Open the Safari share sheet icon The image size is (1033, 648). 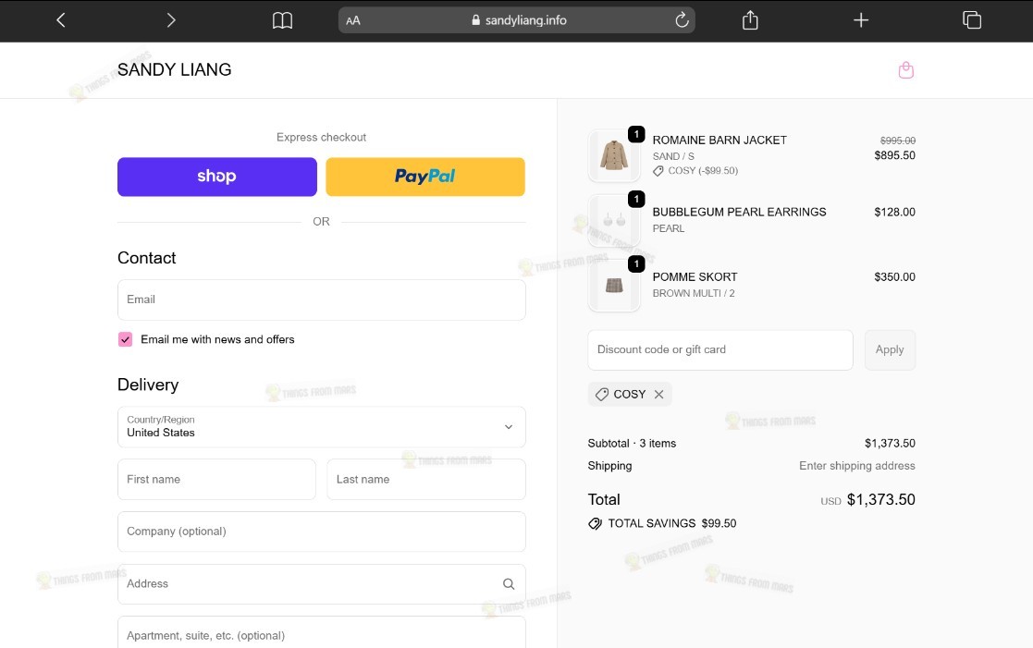pyautogui.click(x=750, y=19)
